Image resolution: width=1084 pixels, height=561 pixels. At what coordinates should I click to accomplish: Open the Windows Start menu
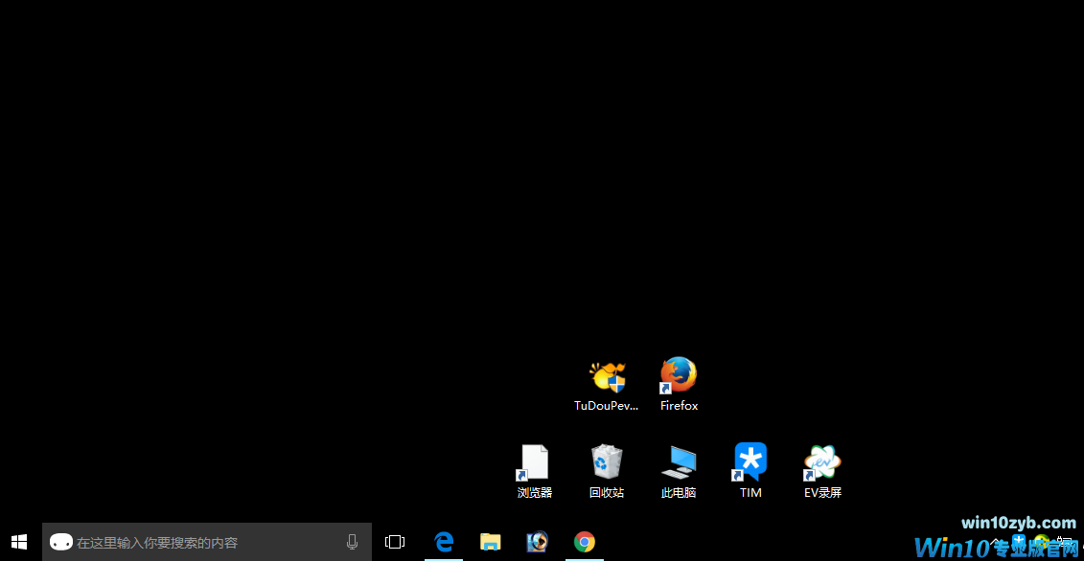pyautogui.click(x=20, y=542)
